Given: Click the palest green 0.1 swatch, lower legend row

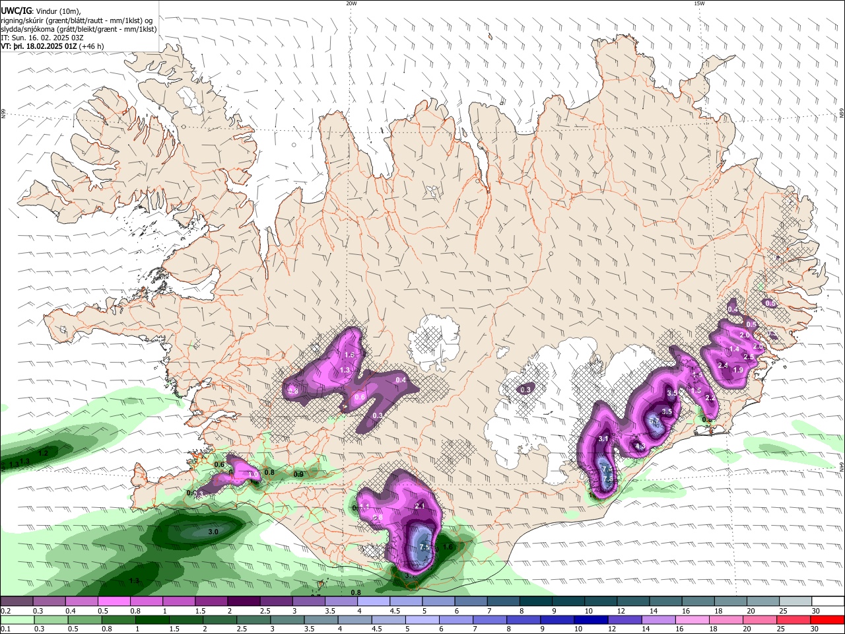Looking at the screenshot, I should [x=17, y=619].
